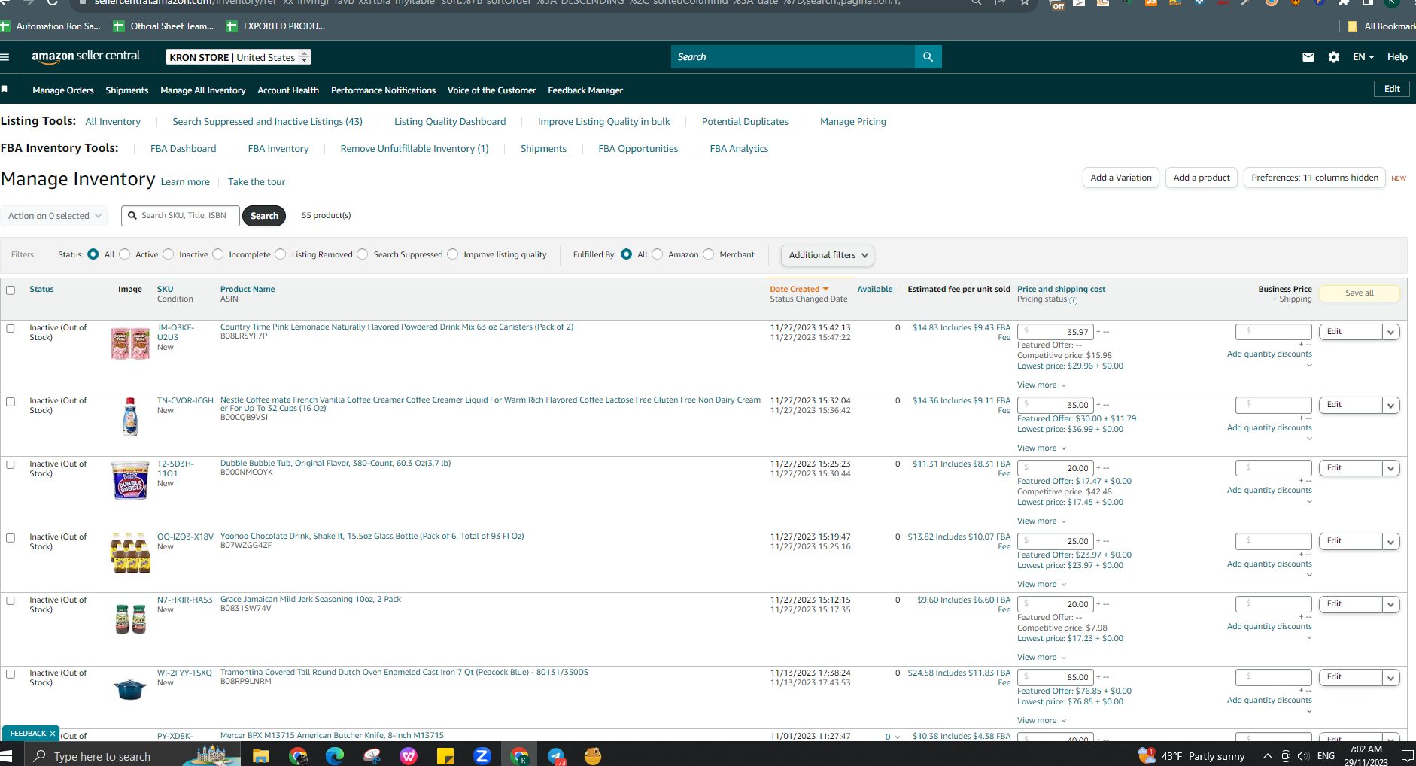
Task: Click the Save all button
Action: (x=1360, y=293)
